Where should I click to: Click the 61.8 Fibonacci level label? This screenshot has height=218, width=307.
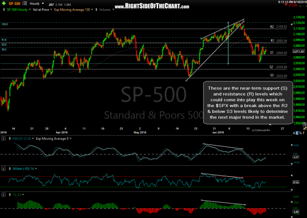pyautogui.click(x=4, y=40)
